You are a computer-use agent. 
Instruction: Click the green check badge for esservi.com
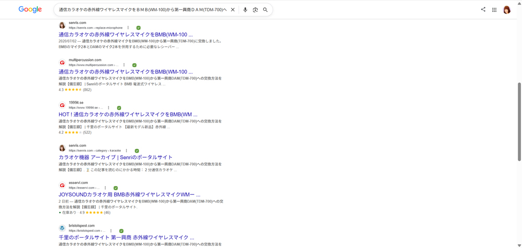pos(116,188)
